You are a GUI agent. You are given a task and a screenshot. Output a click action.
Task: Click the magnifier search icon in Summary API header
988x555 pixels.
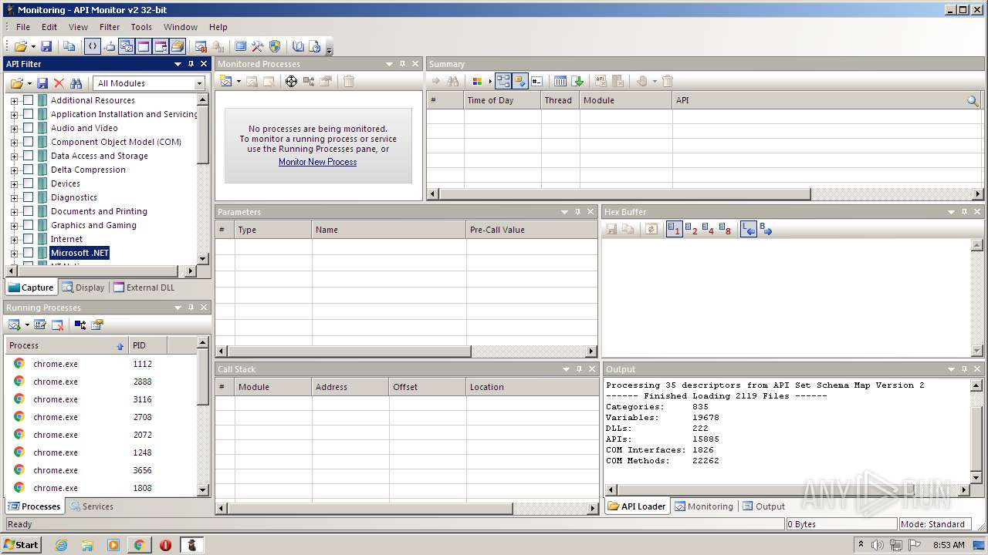click(x=973, y=100)
